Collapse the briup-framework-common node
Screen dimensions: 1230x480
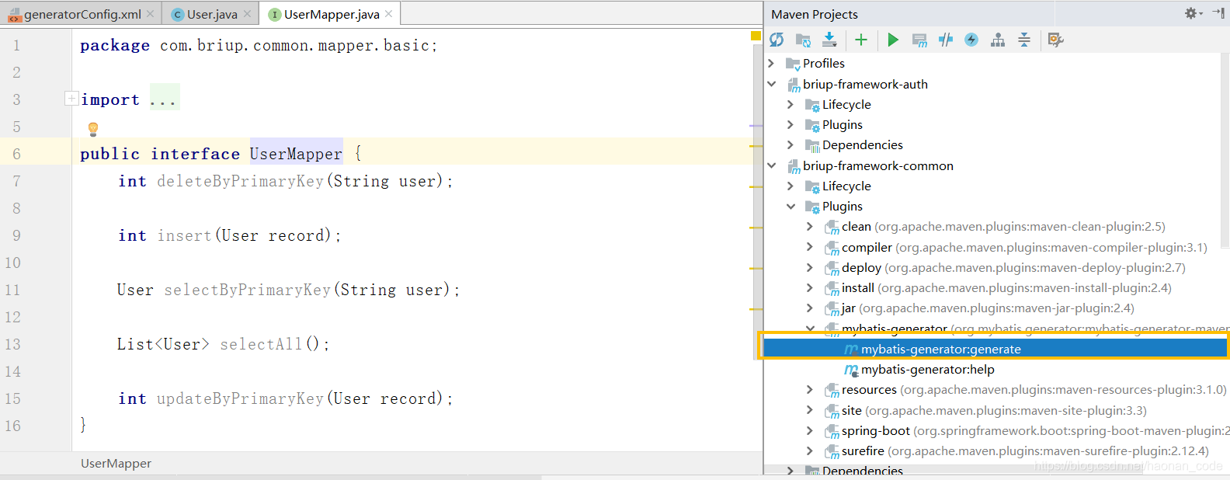coord(771,165)
